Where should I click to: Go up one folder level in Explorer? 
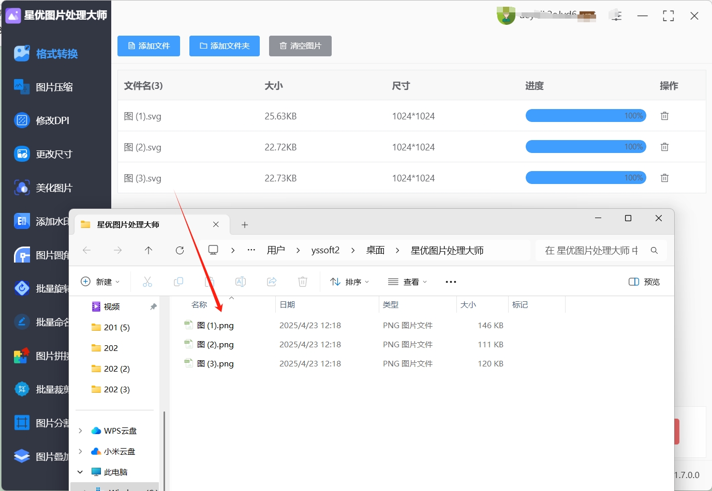click(149, 250)
